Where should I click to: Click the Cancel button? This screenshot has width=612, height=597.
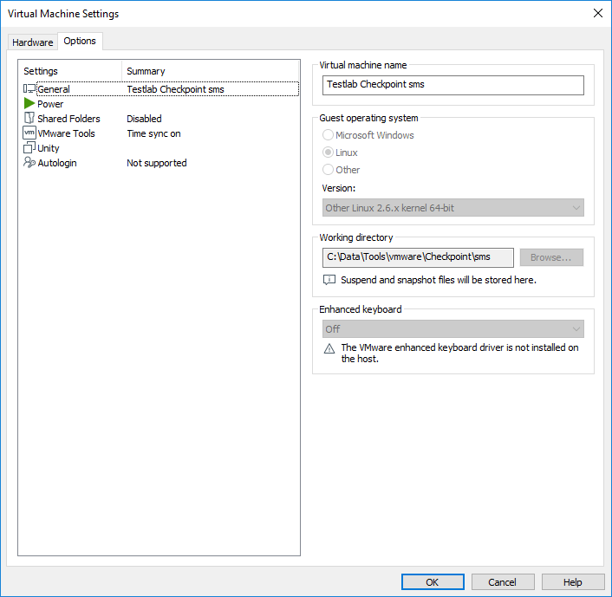pos(503,582)
